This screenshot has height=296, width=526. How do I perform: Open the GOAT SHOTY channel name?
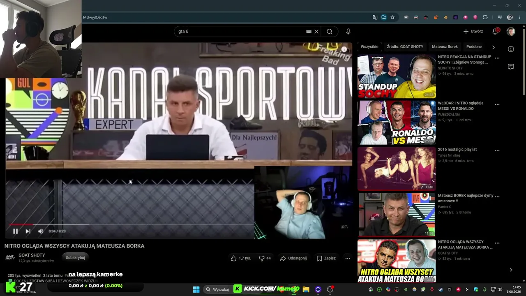[x=32, y=255]
